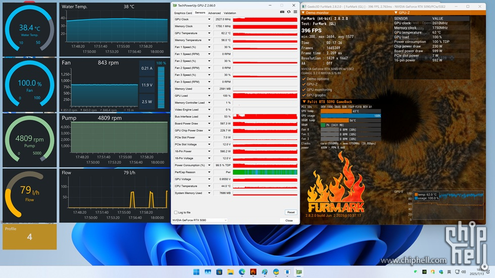Click Pump 4809 rpm gauge
495x278 pixels.
(30, 140)
